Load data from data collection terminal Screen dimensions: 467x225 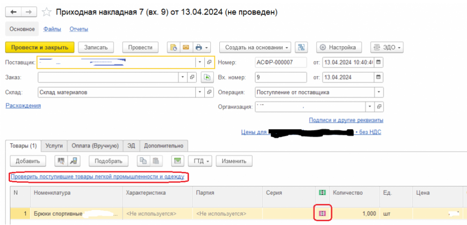[x=73, y=161]
